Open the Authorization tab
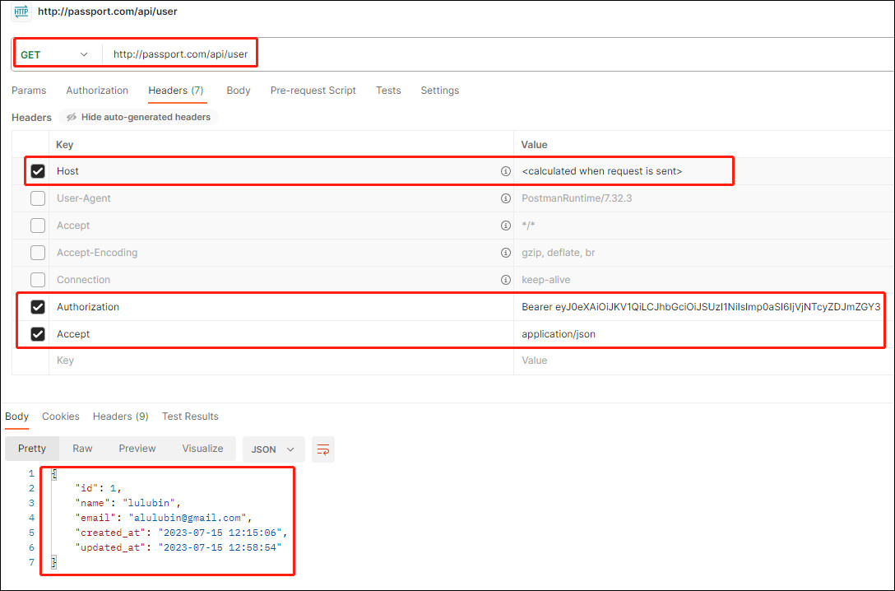 [x=97, y=91]
